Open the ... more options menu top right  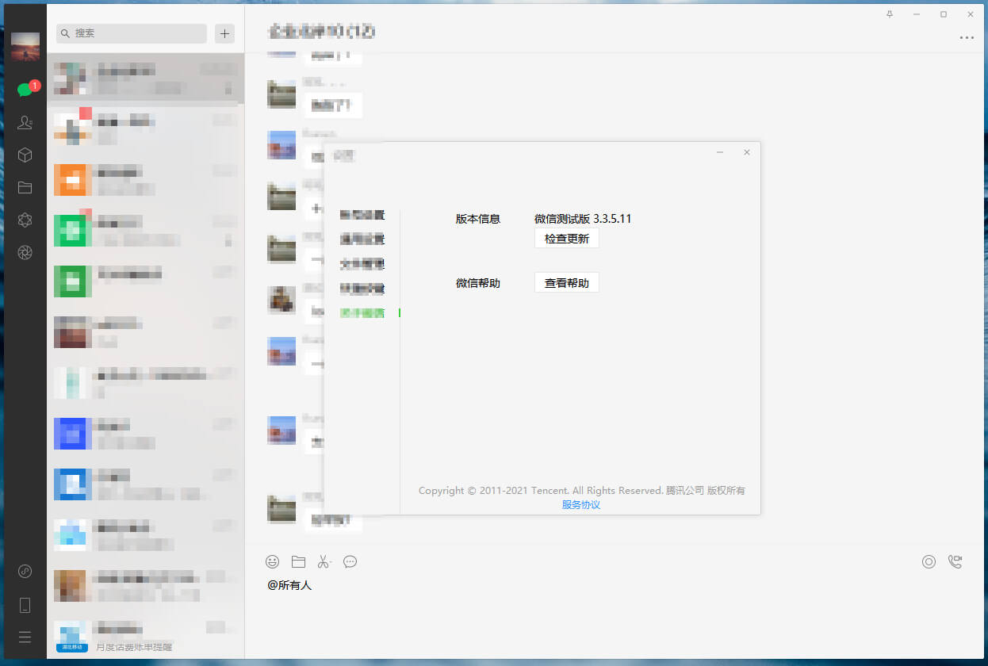[967, 37]
